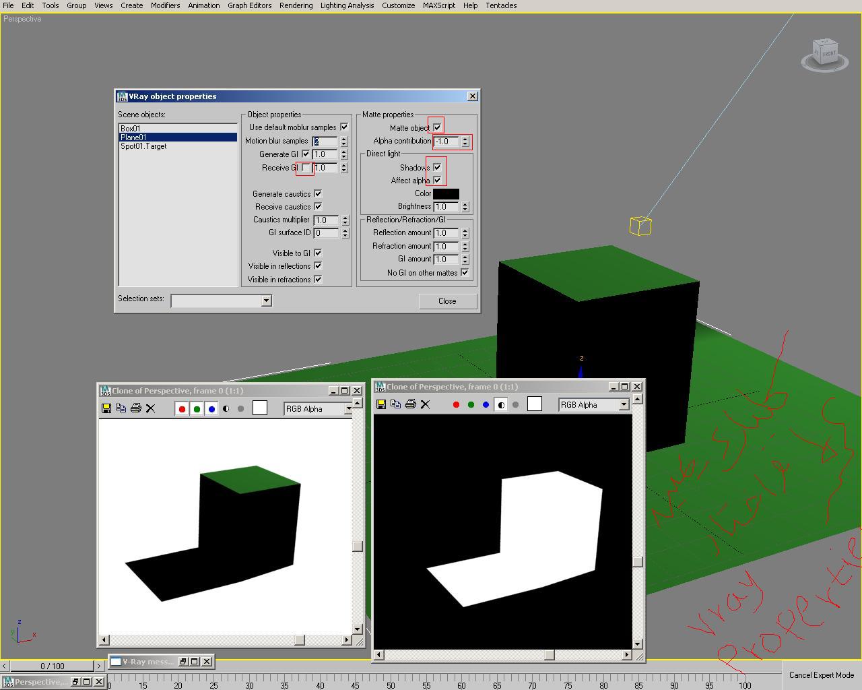
Task: Clone render window icon in right render window
Action: coord(395,404)
